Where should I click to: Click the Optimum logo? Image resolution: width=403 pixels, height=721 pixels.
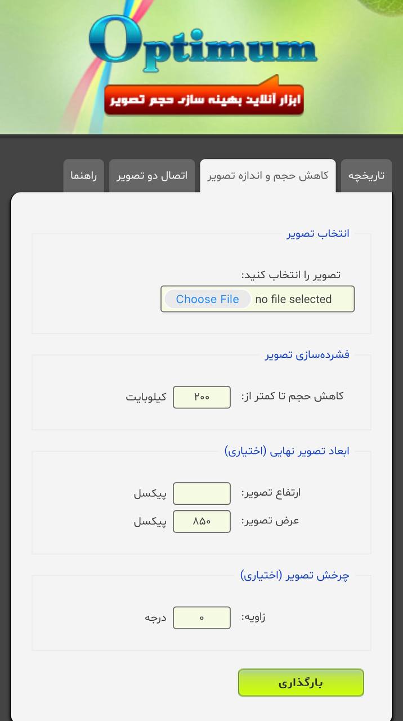point(203,46)
